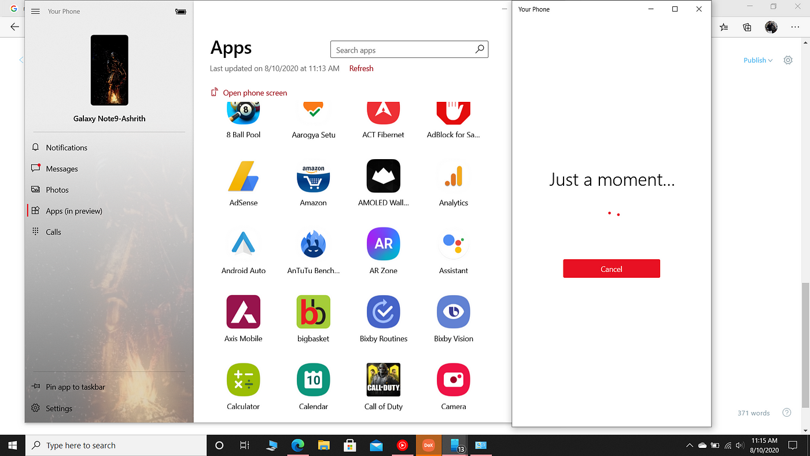This screenshot has width=810, height=456.
Task: Launch the Bixby Vision app
Action: pyautogui.click(x=453, y=312)
